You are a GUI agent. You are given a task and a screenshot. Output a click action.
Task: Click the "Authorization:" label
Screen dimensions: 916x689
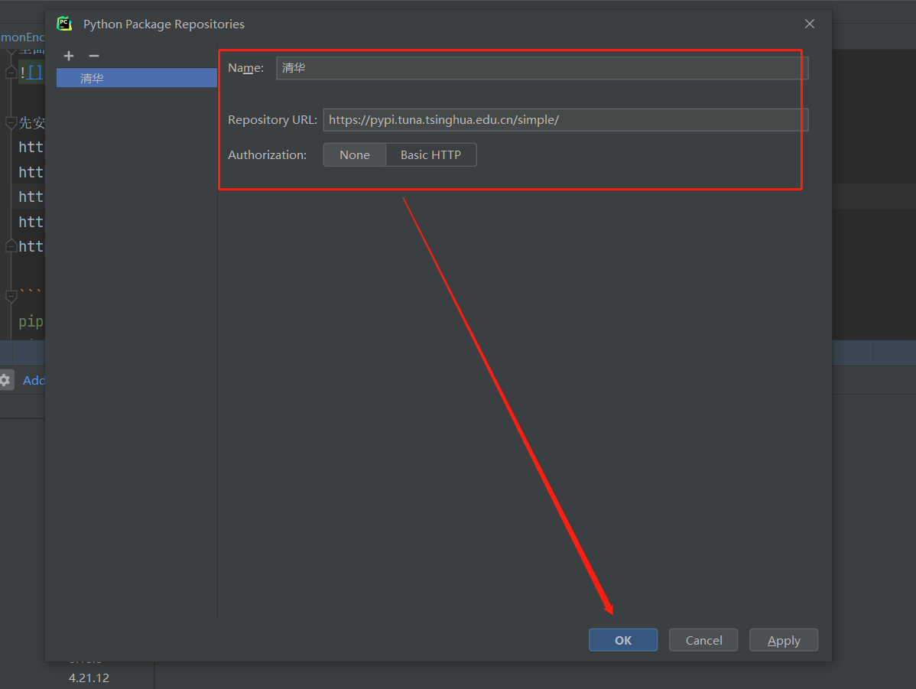point(267,155)
